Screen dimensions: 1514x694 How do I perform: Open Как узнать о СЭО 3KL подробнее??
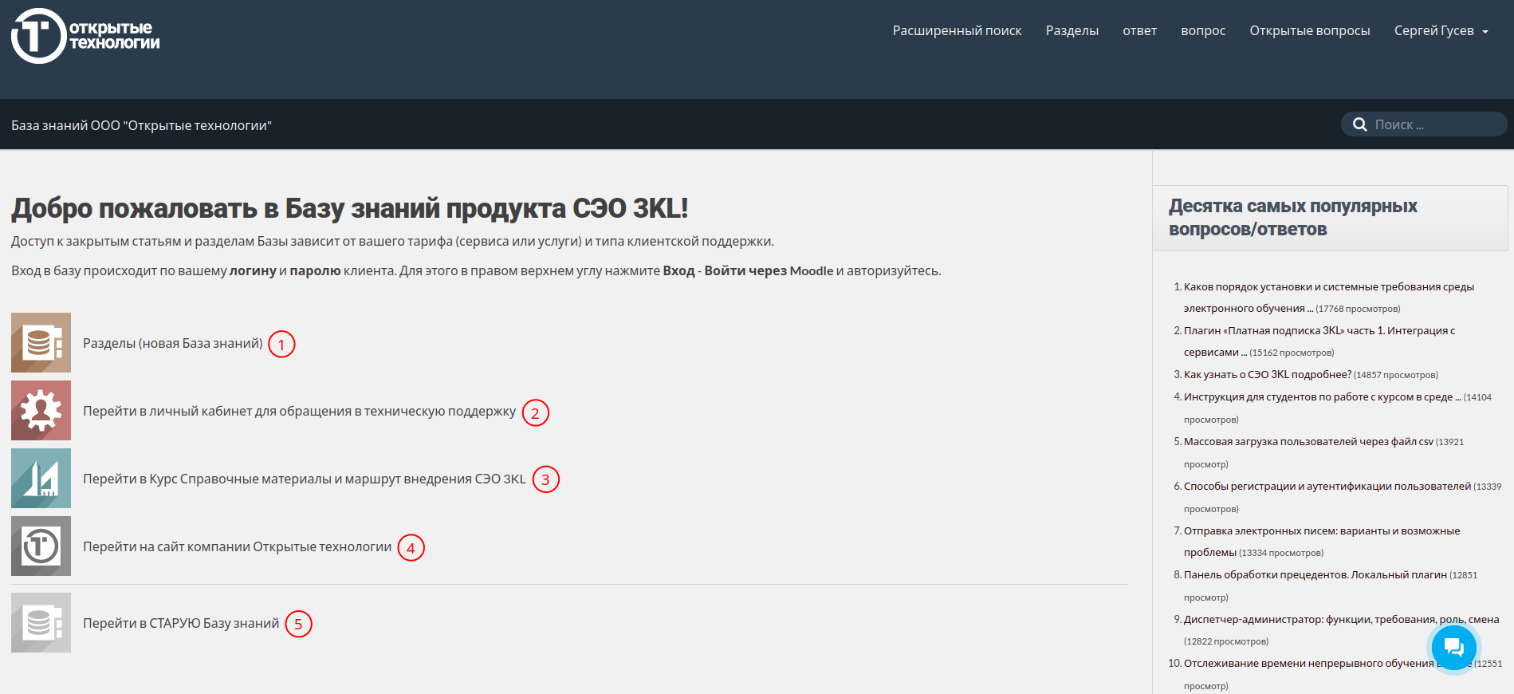[x=1267, y=374]
